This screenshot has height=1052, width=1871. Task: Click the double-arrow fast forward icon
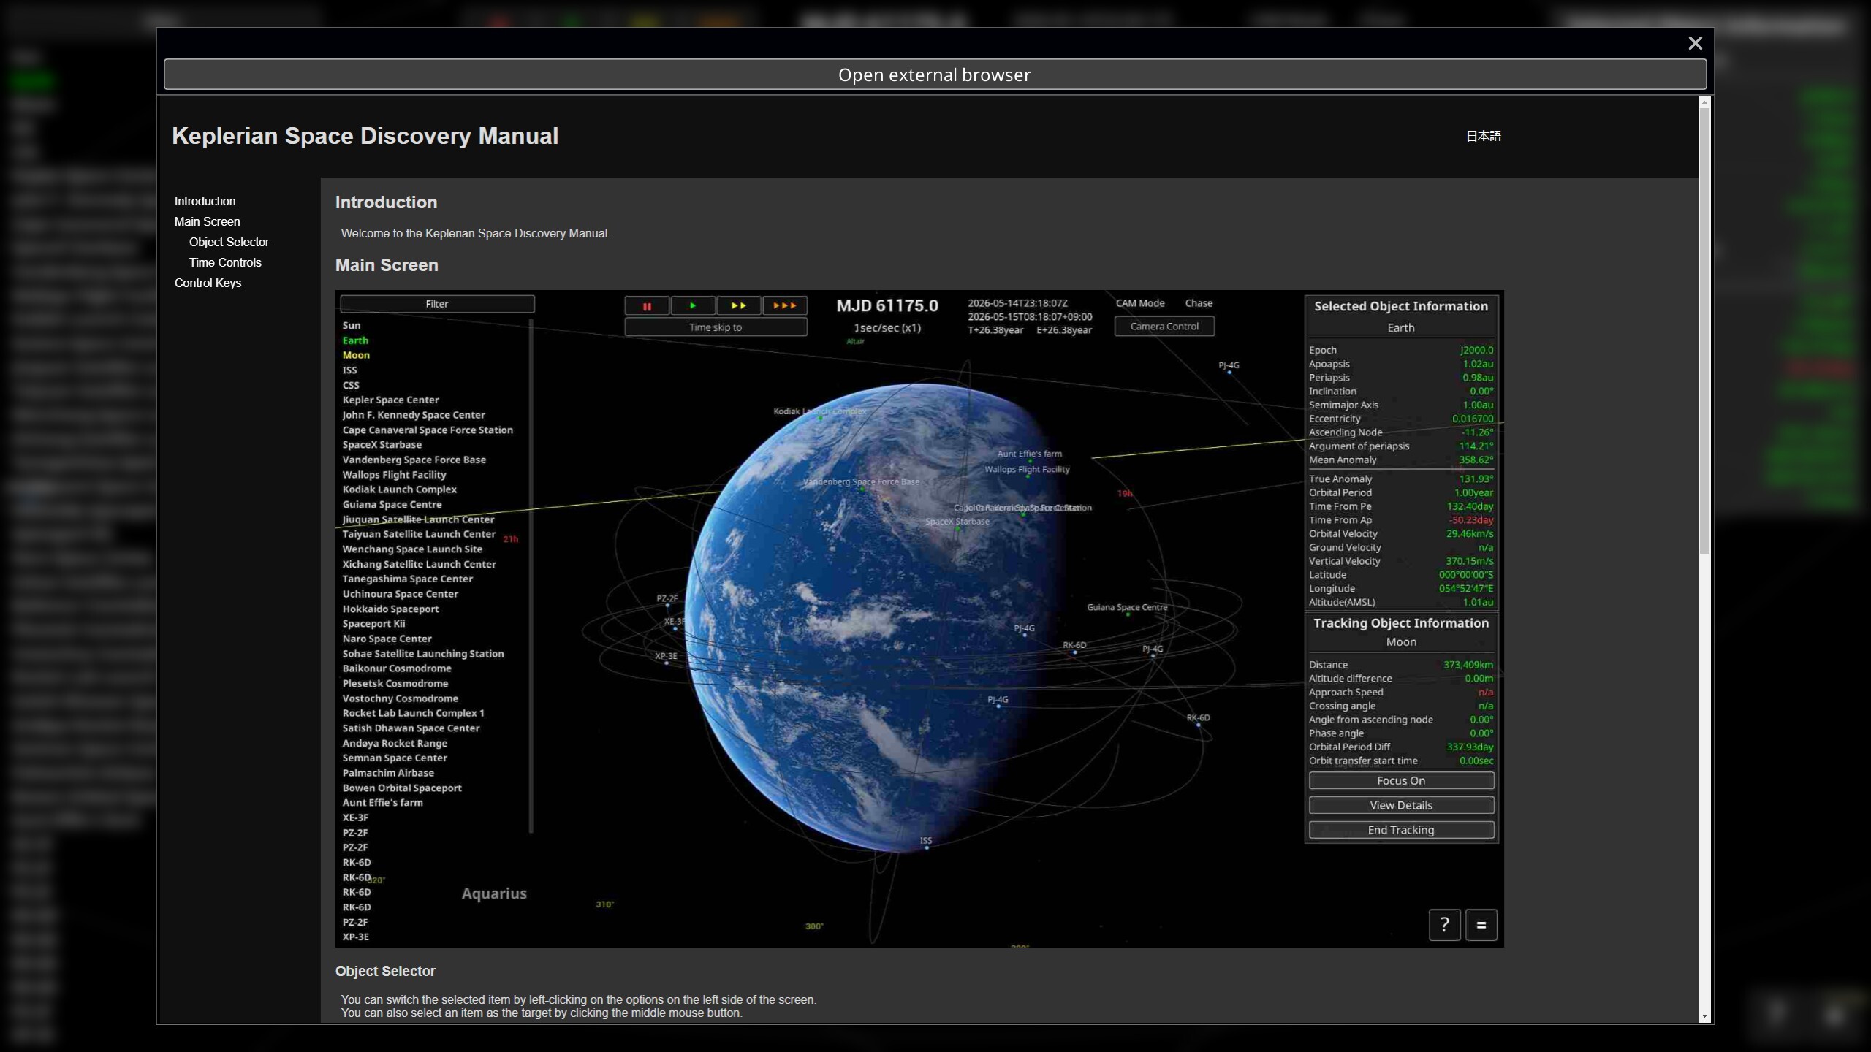coord(739,306)
